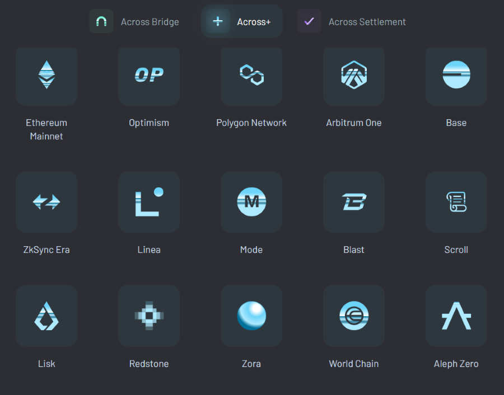The width and height of the screenshot is (504, 395).
Task: Open the Across Settlement tab
Action: pos(352,21)
